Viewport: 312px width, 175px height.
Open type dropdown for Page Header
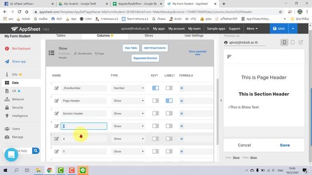click(128, 101)
